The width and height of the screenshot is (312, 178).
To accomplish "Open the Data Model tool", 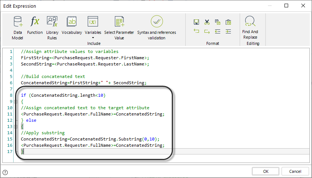I will [x=18, y=28].
